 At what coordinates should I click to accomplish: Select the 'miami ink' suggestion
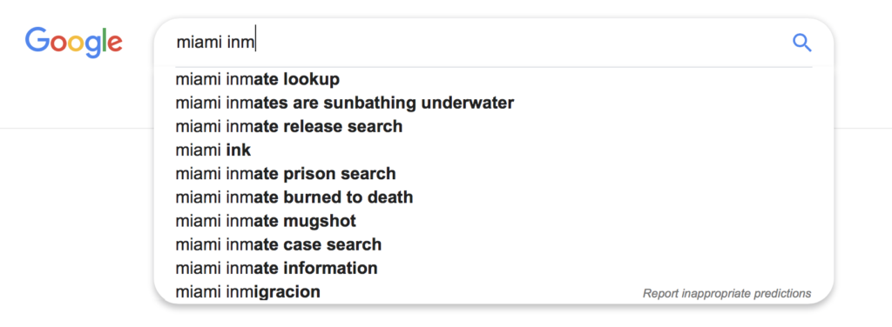(494, 150)
